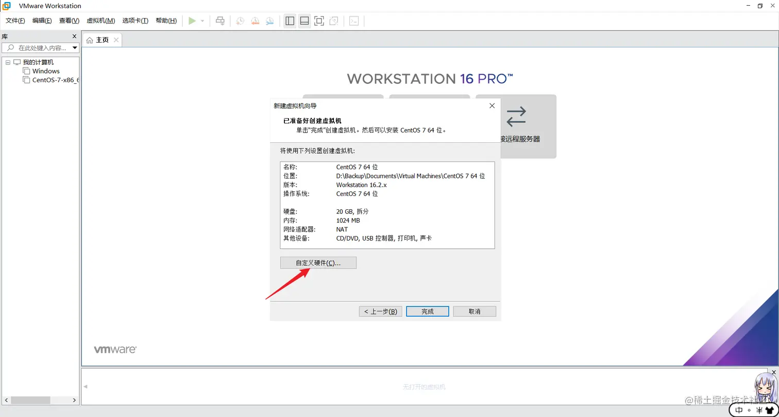Open the 文件(F) menu

click(15, 21)
